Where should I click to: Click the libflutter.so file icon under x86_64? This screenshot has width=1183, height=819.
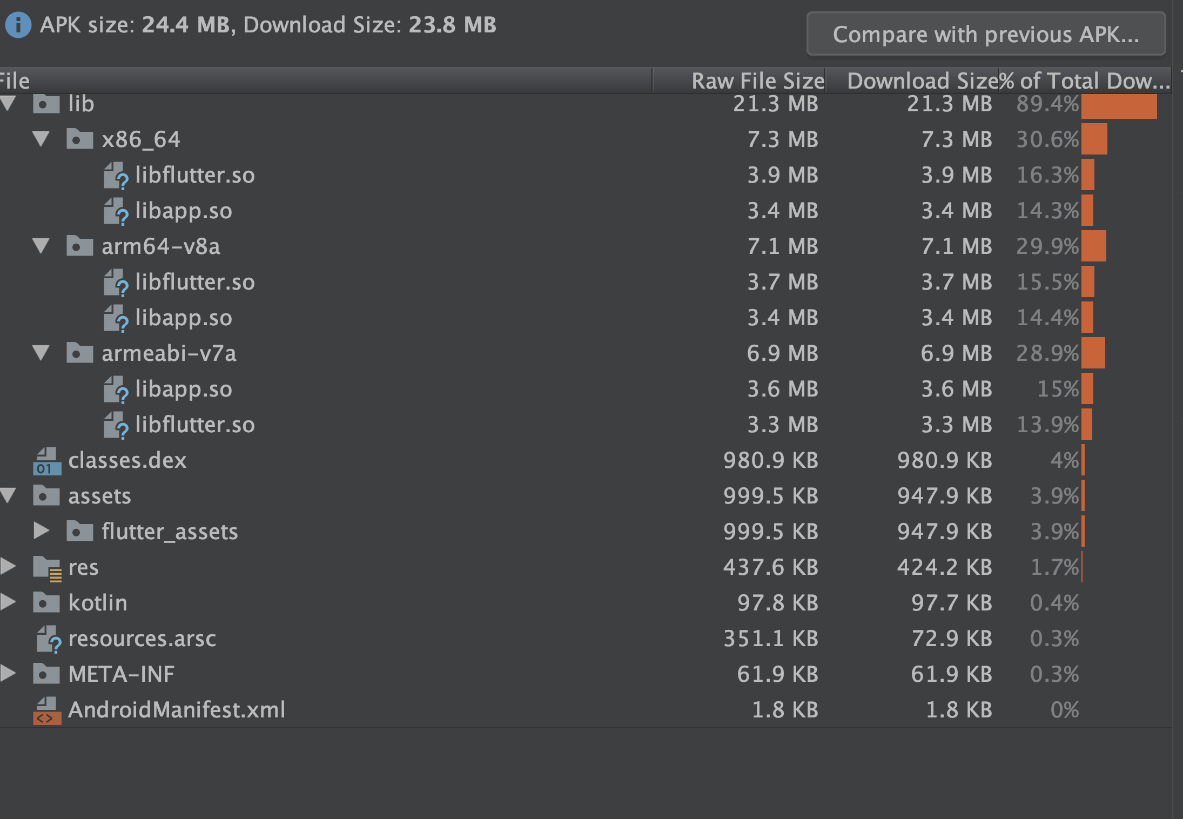pos(116,176)
